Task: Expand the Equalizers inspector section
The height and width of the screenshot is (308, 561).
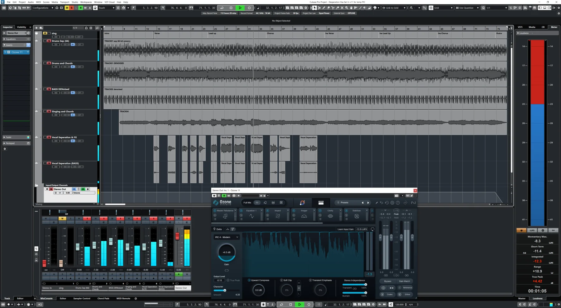Action: click(17, 39)
